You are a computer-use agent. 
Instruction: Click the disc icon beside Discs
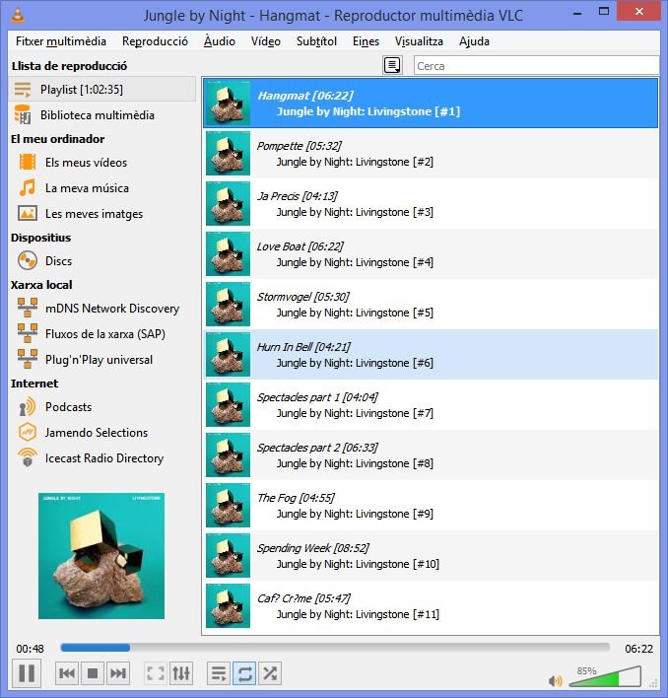pos(28,260)
